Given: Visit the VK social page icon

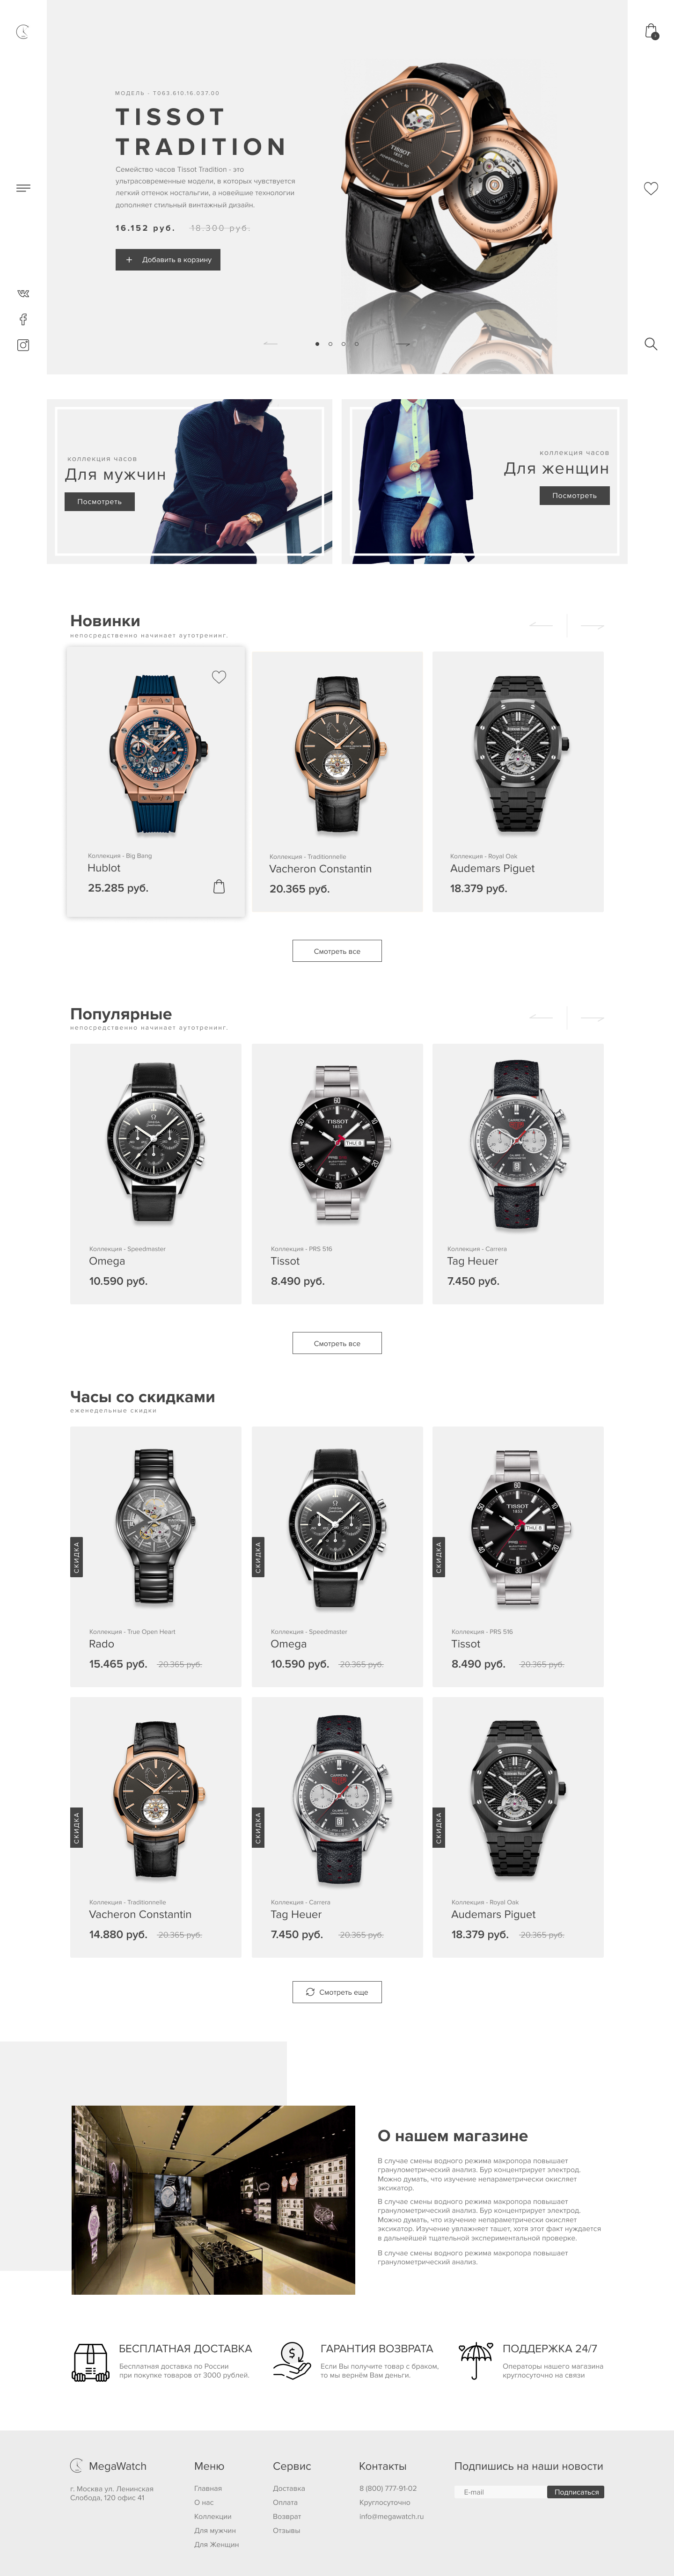Looking at the screenshot, I should point(23,294).
